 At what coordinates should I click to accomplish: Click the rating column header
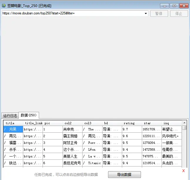coord(132,123)
